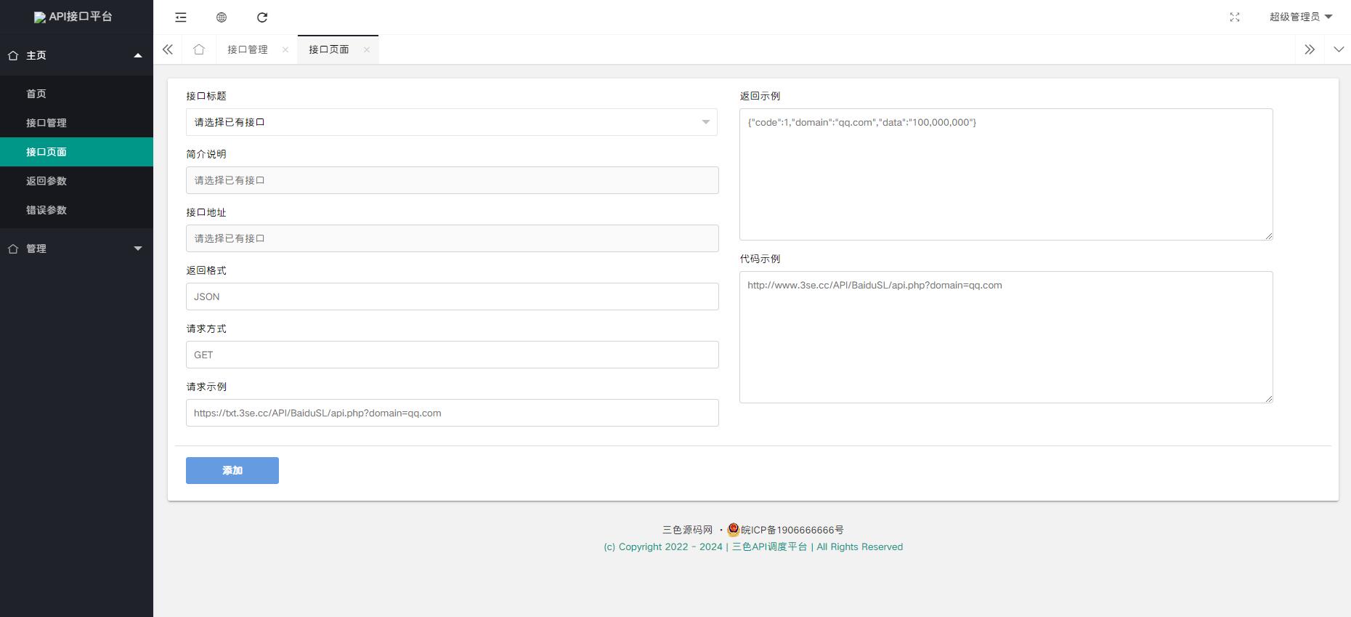Click the 添加 button

(x=232, y=470)
